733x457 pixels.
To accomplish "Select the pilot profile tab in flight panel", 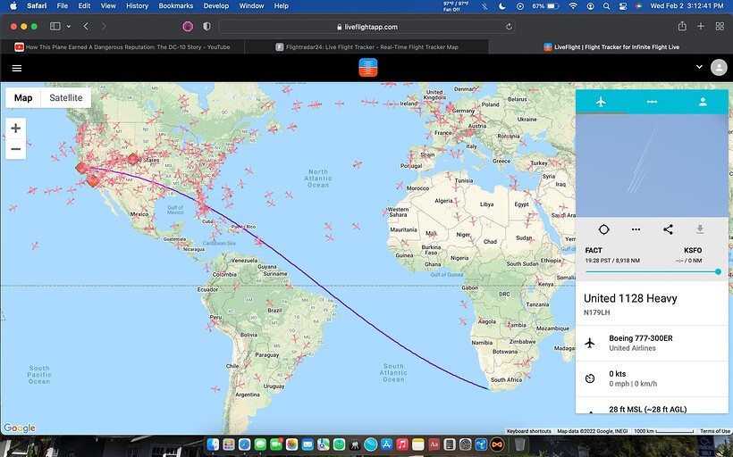I will click(703, 102).
